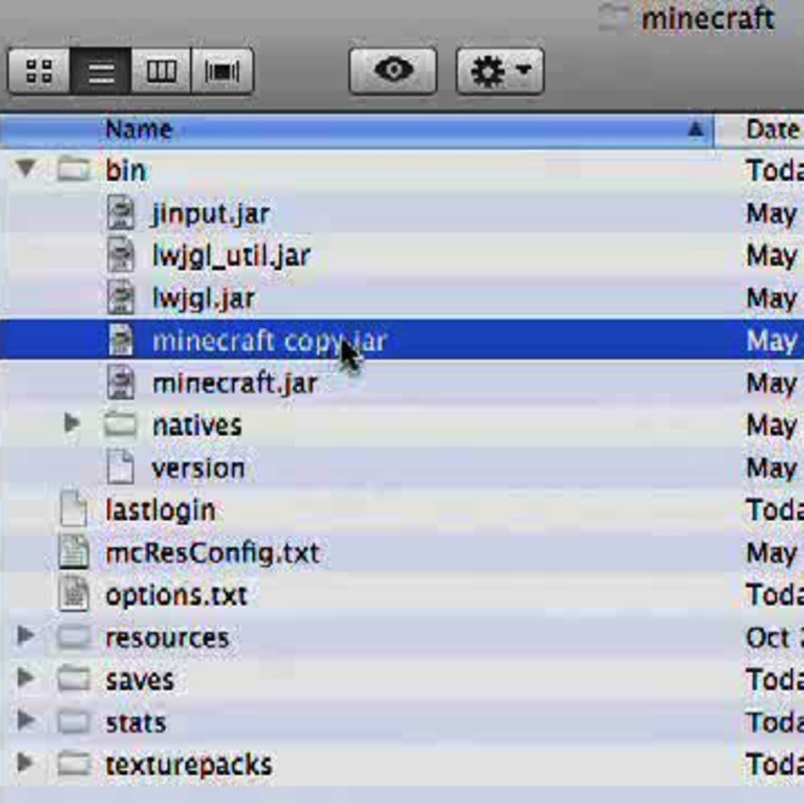Expand the natives folder
This screenshot has height=804, width=804.
coord(72,423)
